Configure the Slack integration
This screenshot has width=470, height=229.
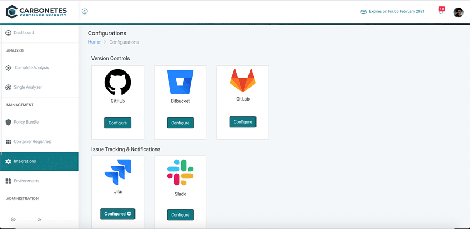click(180, 215)
